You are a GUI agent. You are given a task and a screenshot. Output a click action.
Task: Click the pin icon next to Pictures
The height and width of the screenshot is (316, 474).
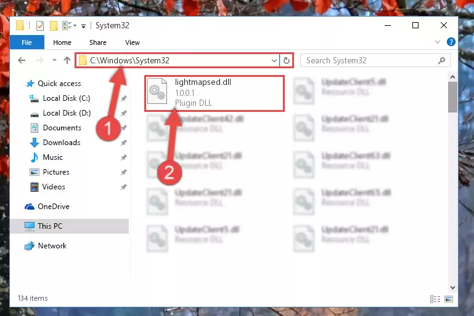pyautogui.click(x=124, y=172)
